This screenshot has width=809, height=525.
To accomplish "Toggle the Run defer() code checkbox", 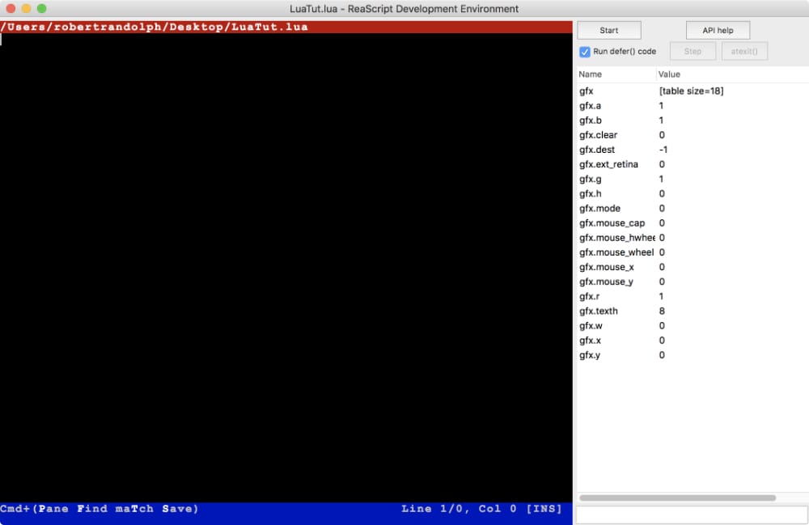I will coord(585,52).
